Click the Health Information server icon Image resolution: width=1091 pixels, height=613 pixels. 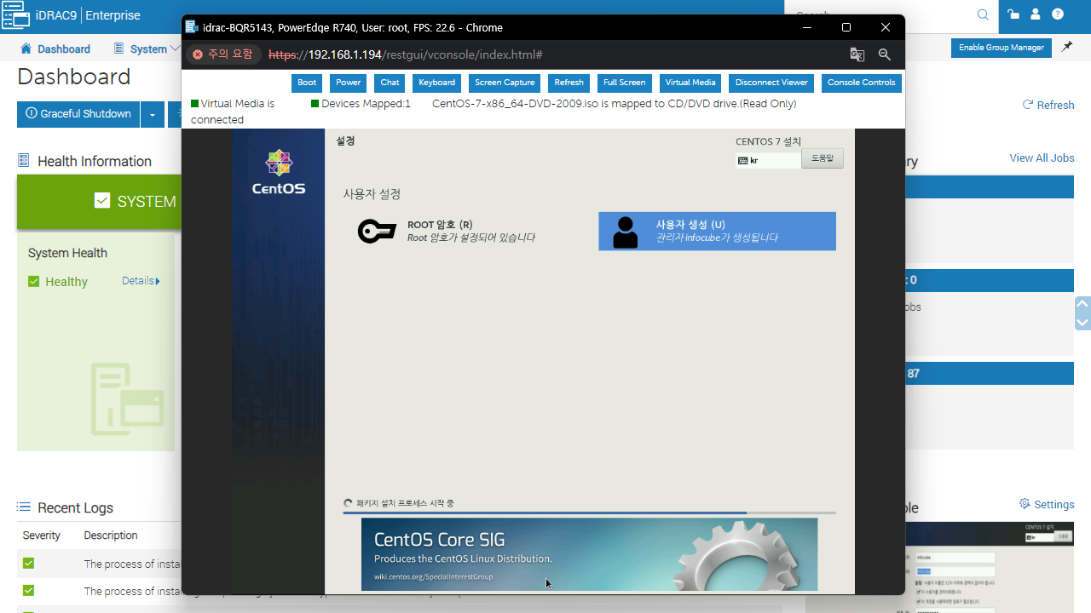point(23,161)
